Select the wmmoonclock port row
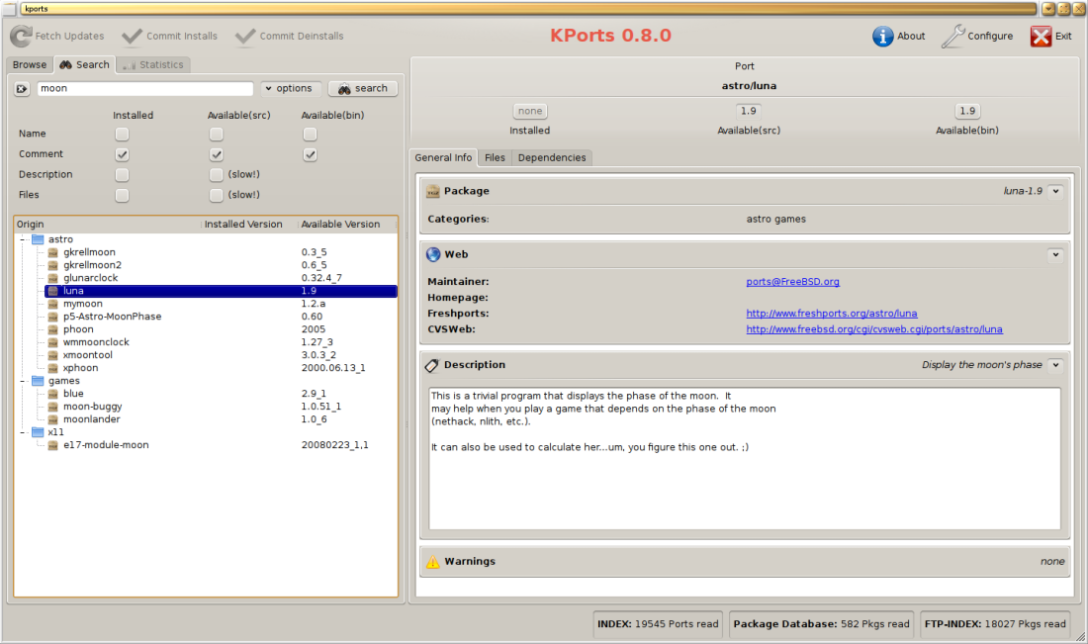1088x644 pixels. [x=221, y=342]
